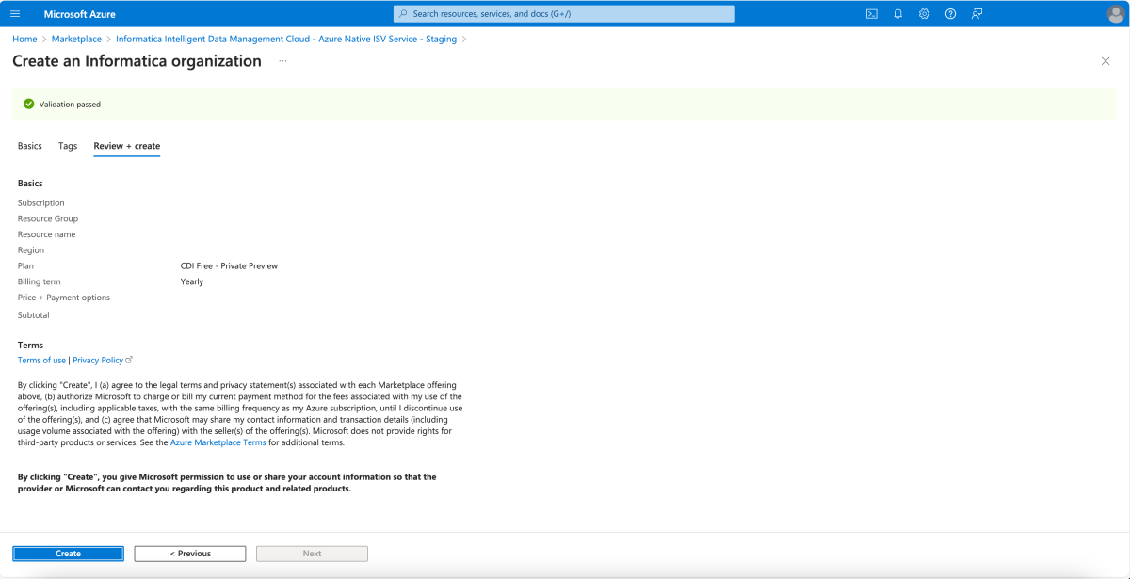1130x579 pixels.
Task: Open Azure Marketplace Terms link
Action: 218,442
